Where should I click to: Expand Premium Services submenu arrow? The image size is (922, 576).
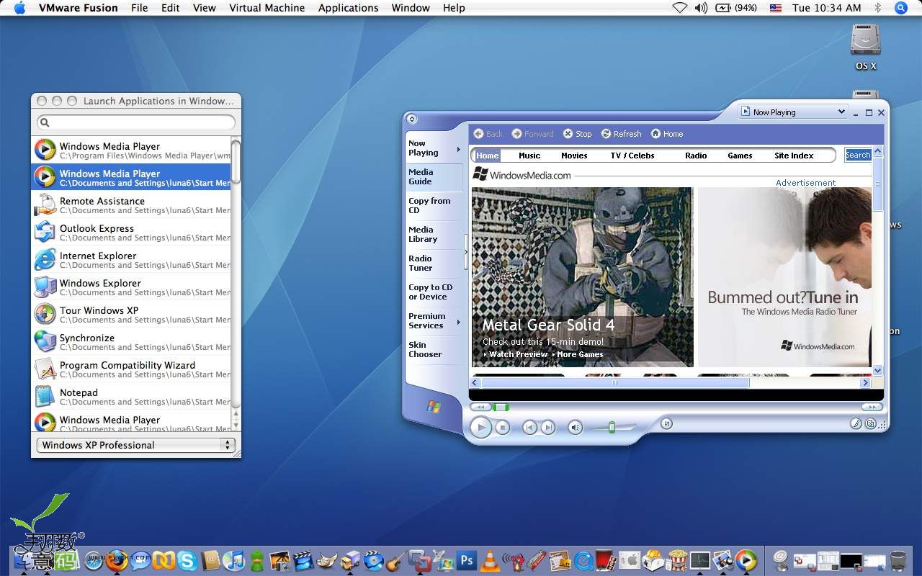point(458,322)
